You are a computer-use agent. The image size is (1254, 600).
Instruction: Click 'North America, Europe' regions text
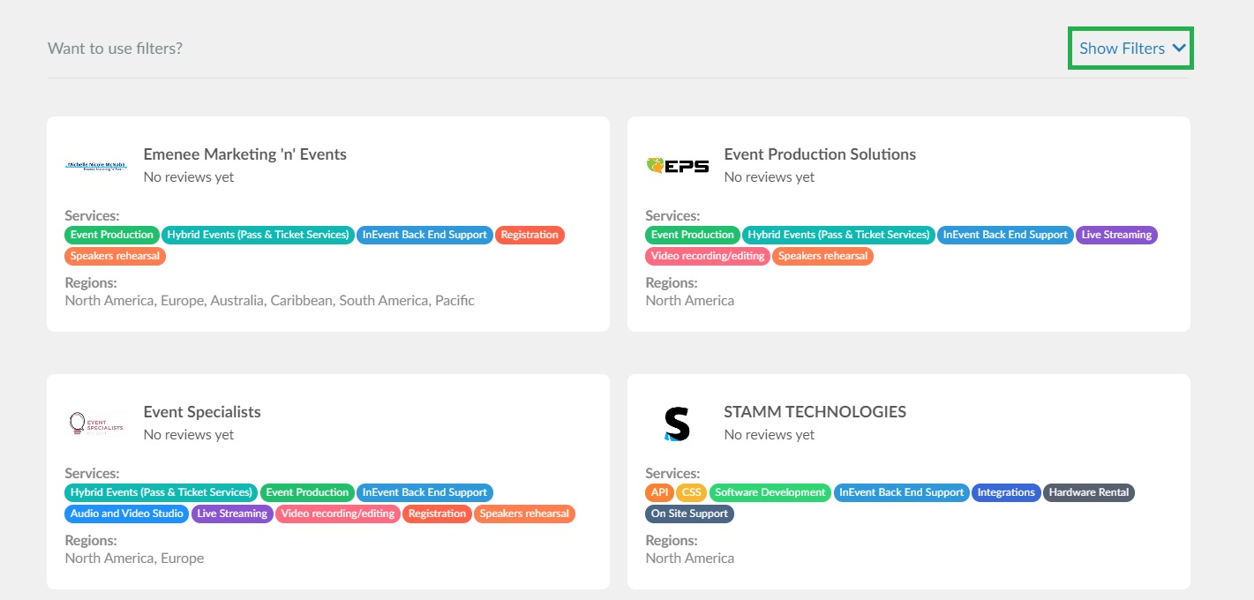(x=134, y=559)
